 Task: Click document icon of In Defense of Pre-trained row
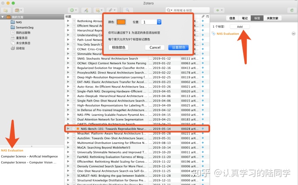[x=74, y=110]
